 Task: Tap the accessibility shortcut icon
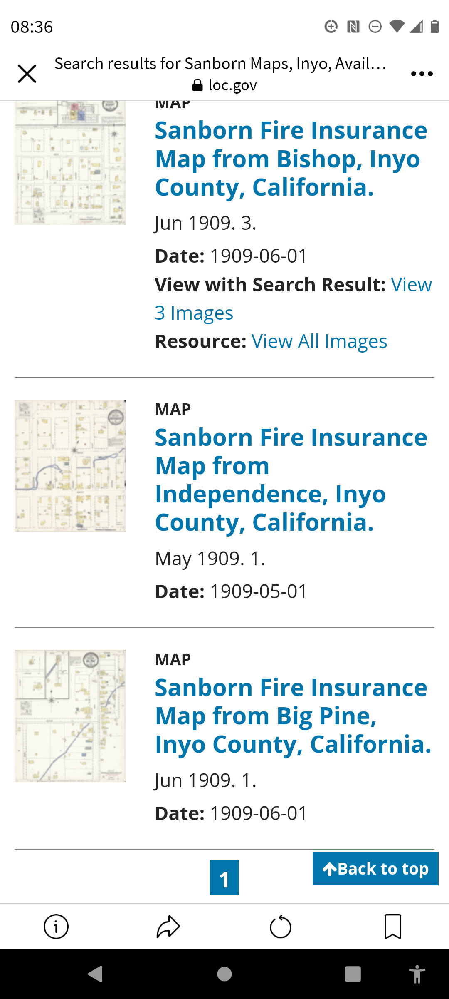[x=417, y=974]
